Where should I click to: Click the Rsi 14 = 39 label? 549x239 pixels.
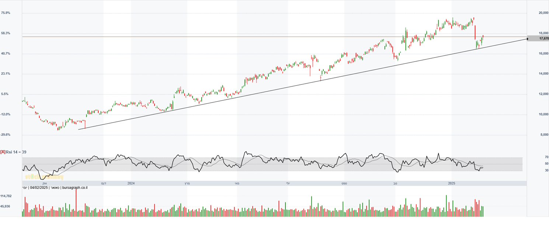pyautogui.click(x=16, y=152)
